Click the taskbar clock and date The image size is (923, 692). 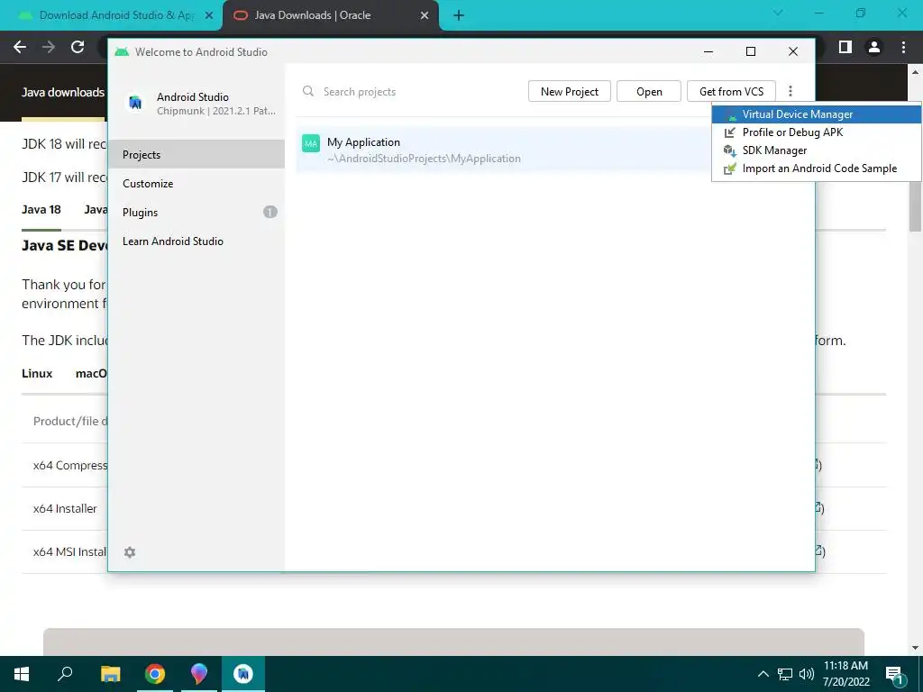(845, 674)
